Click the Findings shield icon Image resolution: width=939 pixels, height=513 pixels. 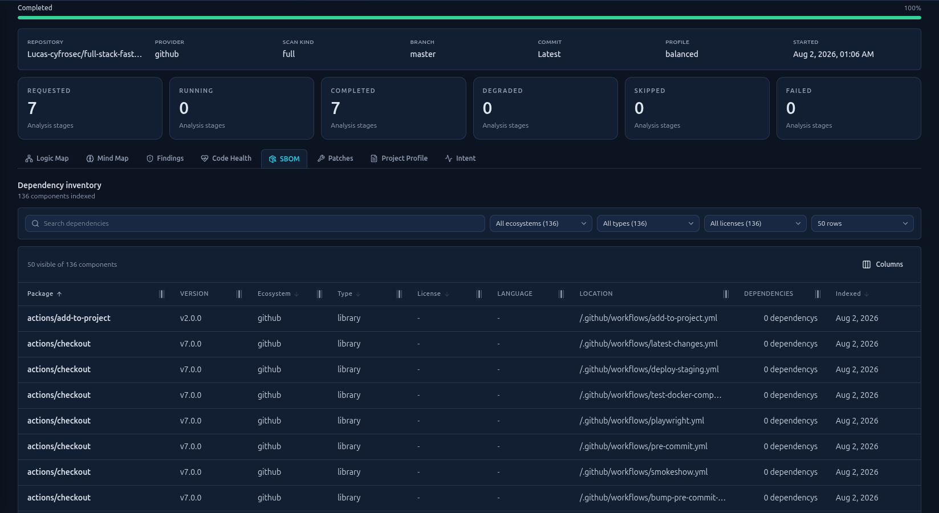(150, 158)
